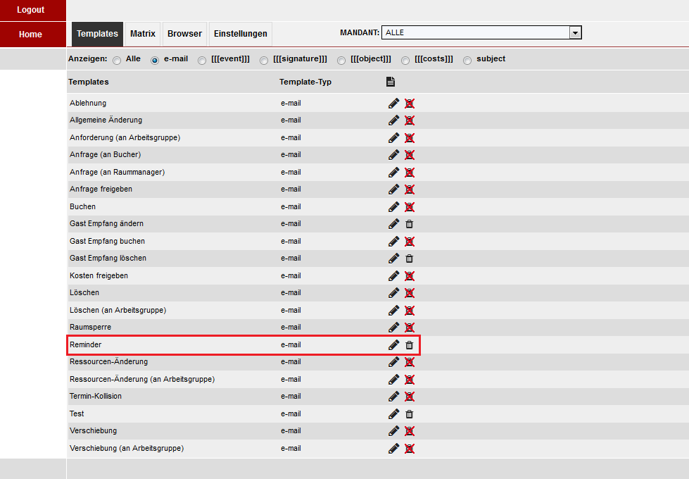Click pencil icon in Anfrage freigeben row
Viewport: 689px width, 479px height.
(x=393, y=189)
